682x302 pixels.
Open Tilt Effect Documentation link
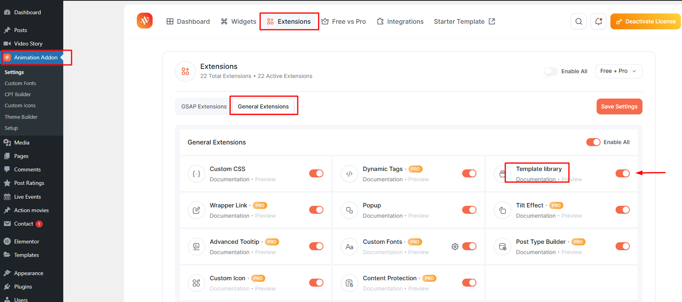coord(536,216)
